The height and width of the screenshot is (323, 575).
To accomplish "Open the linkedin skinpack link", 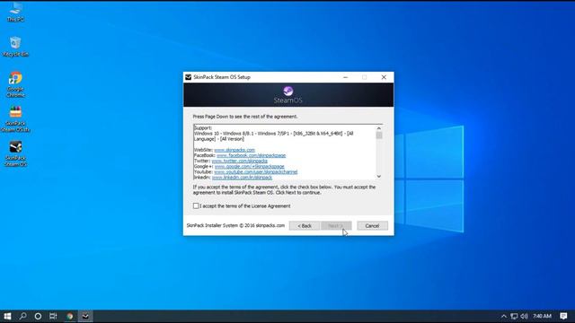I will click(x=242, y=178).
